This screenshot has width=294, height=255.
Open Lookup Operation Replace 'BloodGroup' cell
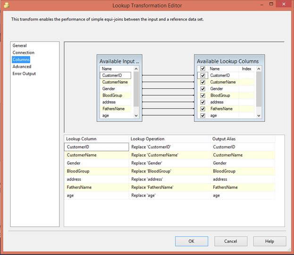pyautogui.click(x=170, y=171)
